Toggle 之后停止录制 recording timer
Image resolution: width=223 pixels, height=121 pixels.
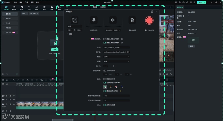105,71
